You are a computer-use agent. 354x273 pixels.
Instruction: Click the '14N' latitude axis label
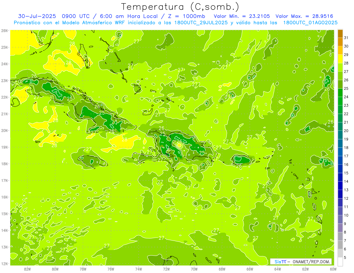coord(4,230)
